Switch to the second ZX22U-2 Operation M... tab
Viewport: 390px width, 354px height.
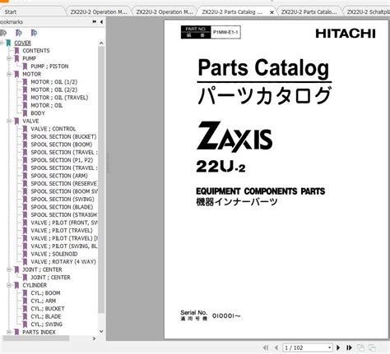[x=165, y=12]
